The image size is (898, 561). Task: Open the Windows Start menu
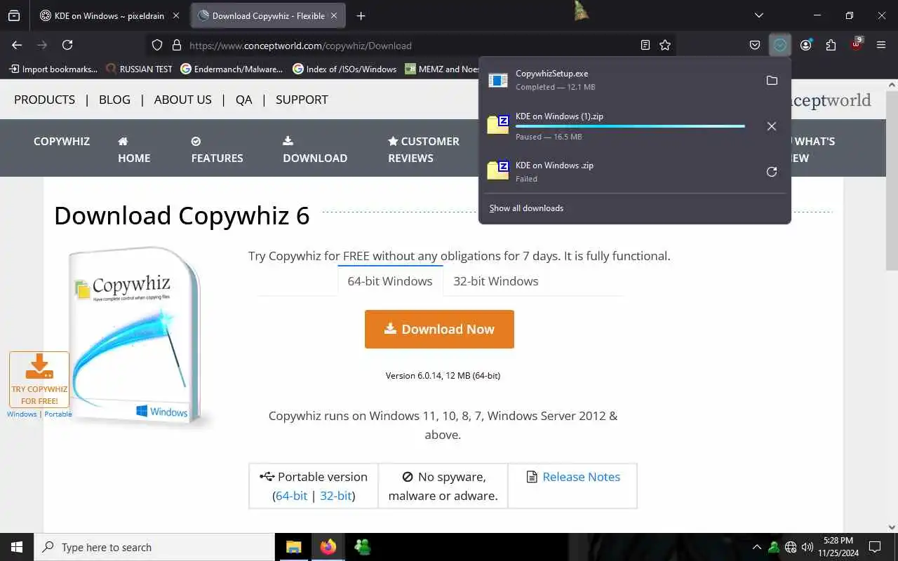(17, 547)
